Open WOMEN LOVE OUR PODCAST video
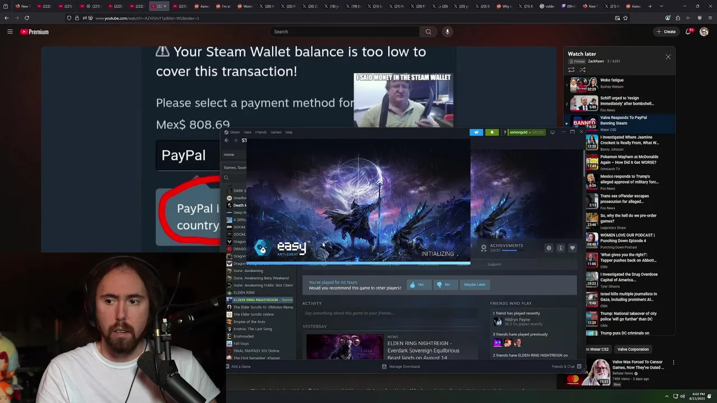The width and height of the screenshot is (717, 403). [622, 241]
